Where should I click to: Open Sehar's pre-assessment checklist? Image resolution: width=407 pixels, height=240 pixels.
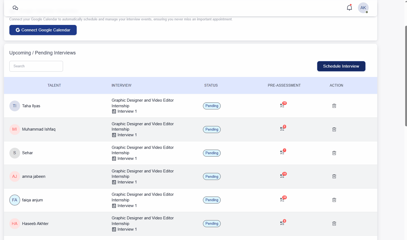click(x=282, y=153)
